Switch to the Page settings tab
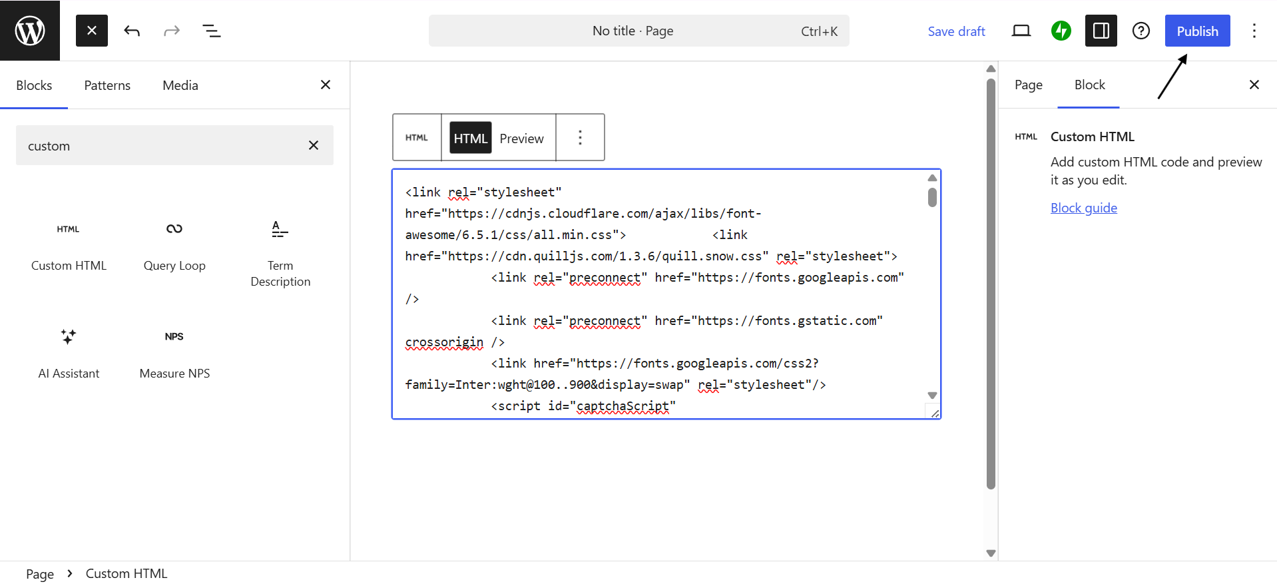The image size is (1277, 584). (x=1028, y=85)
